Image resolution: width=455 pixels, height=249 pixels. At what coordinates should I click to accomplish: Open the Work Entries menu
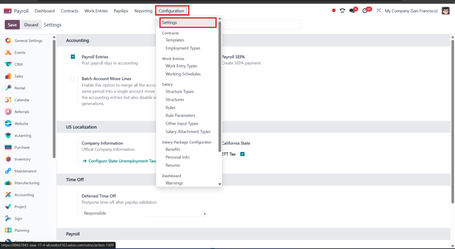(96, 11)
